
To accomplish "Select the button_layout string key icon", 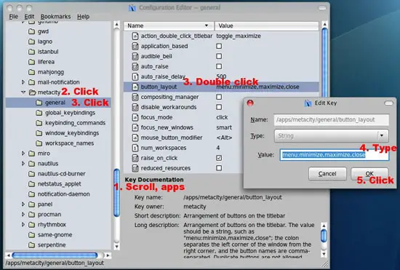I will click(135, 87).
